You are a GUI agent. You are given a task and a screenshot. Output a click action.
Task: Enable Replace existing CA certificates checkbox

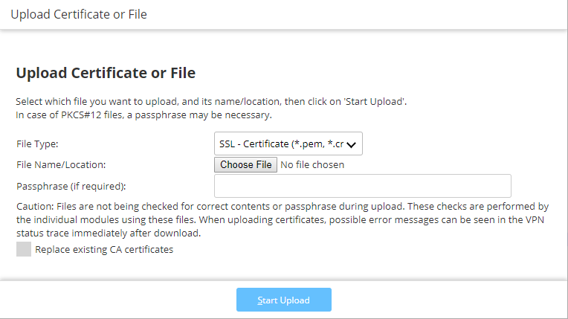(24, 250)
